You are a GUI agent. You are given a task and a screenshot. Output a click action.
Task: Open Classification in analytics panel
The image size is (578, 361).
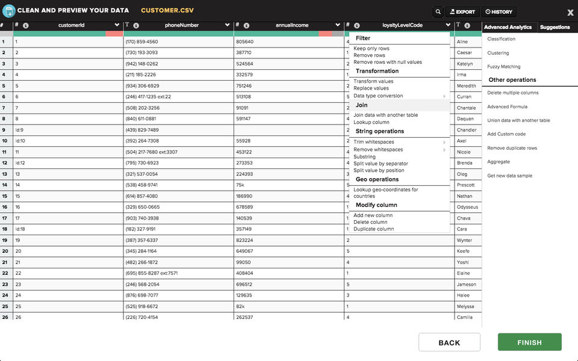pos(501,39)
